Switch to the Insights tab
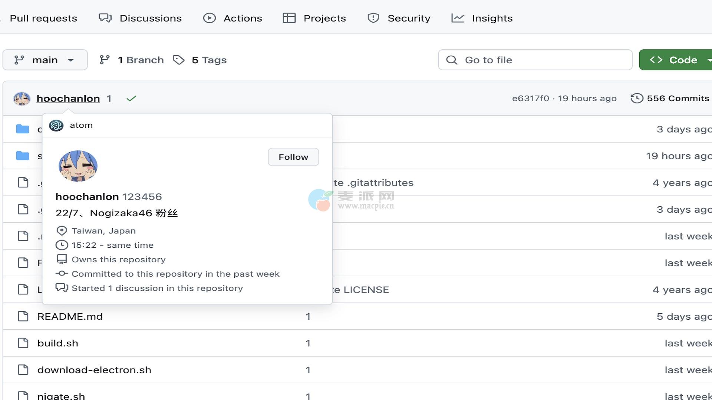Image resolution: width=712 pixels, height=400 pixels. [x=482, y=18]
